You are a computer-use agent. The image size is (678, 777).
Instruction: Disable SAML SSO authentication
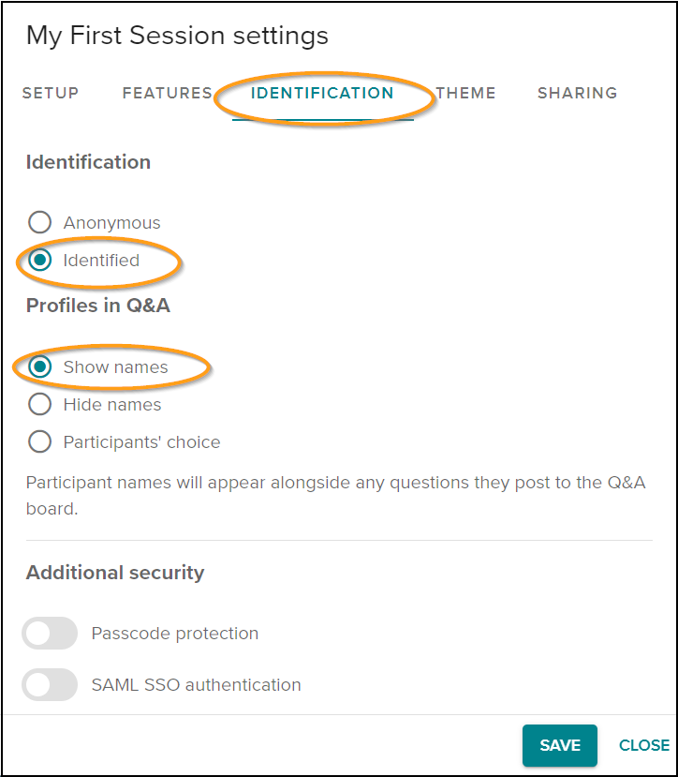pyautogui.click(x=49, y=685)
